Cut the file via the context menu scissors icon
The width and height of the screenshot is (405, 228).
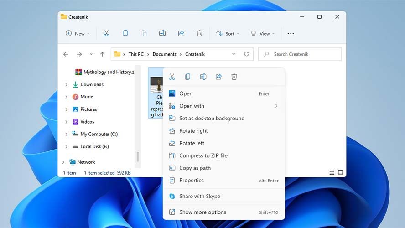[x=172, y=77]
